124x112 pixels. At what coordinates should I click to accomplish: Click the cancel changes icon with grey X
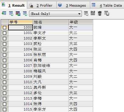click(107, 13)
